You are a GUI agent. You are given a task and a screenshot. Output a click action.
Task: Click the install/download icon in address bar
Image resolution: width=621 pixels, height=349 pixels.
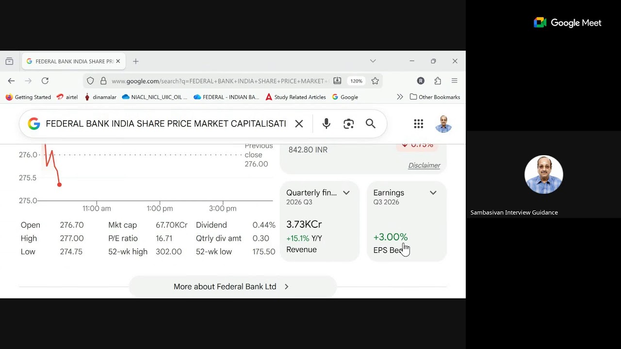pyautogui.click(x=337, y=81)
